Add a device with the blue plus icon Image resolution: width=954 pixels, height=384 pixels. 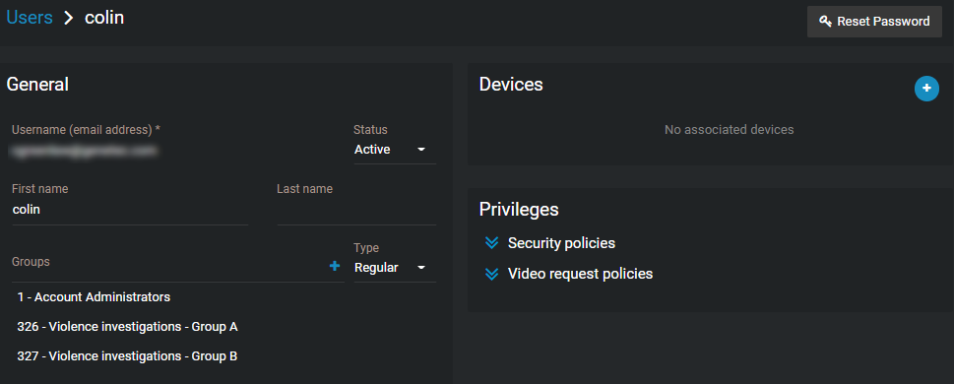pos(926,89)
